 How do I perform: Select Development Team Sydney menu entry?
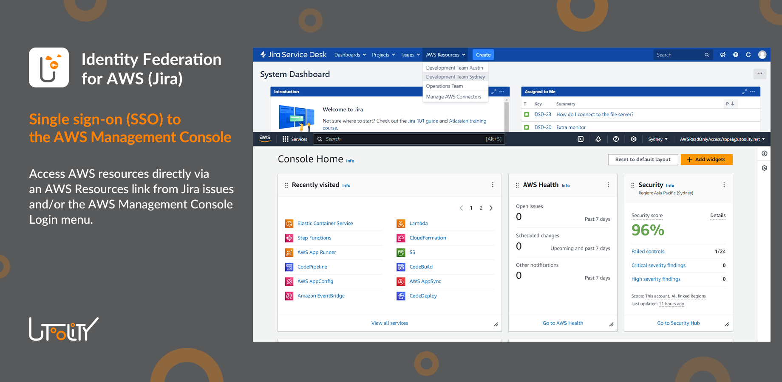click(456, 77)
